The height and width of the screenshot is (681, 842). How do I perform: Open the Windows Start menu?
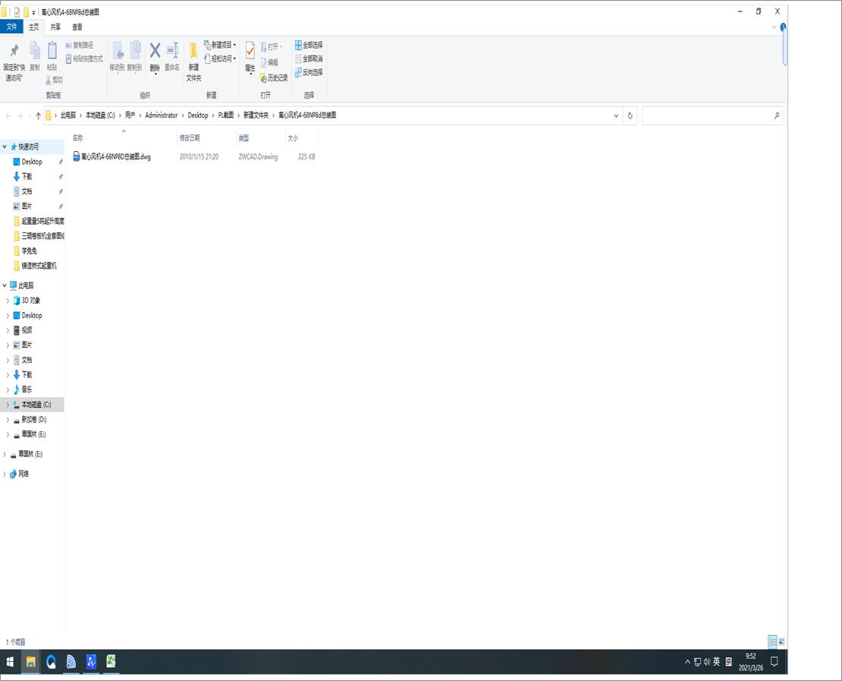(x=11, y=661)
